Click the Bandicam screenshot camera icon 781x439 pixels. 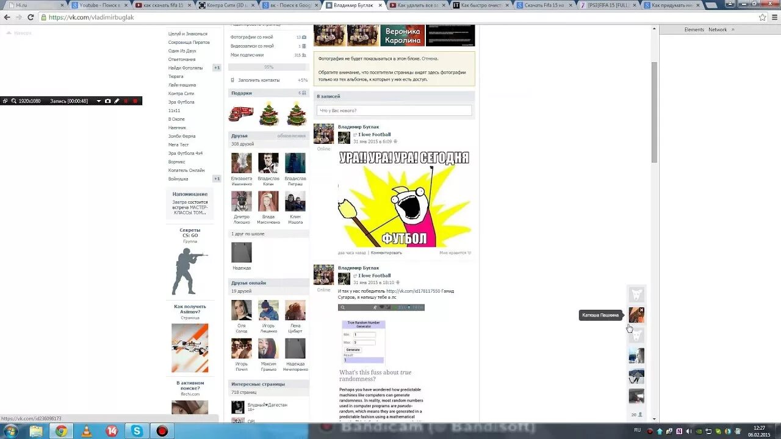108,101
